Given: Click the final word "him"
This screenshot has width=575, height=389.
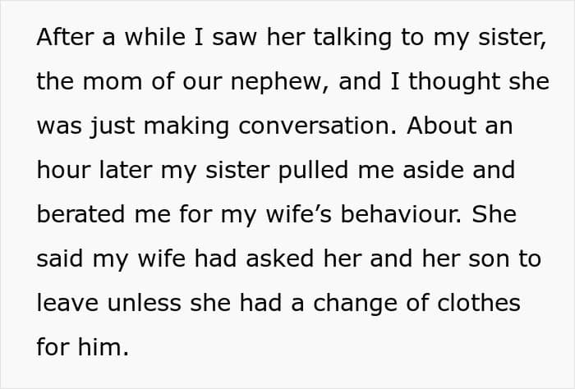Looking at the screenshot, I should coord(103,346).
